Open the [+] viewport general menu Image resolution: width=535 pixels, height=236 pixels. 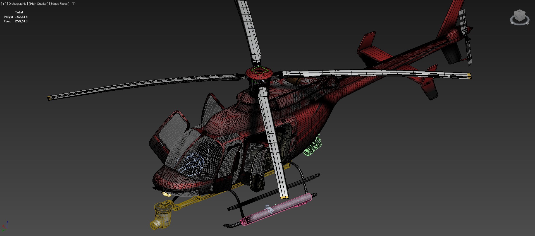[x=4, y=4]
